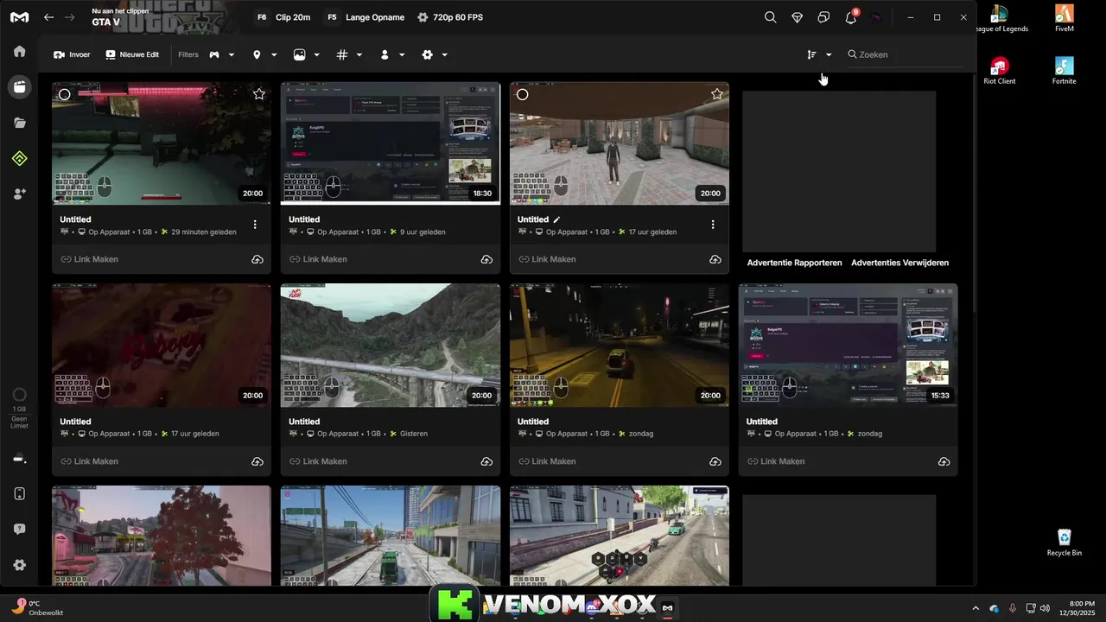The width and height of the screenshot is (1106, 622).
Task: Open the person filter dropdown
Action: tap(392, 54)
